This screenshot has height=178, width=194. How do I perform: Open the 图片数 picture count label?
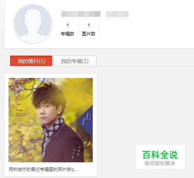(89, 34)
